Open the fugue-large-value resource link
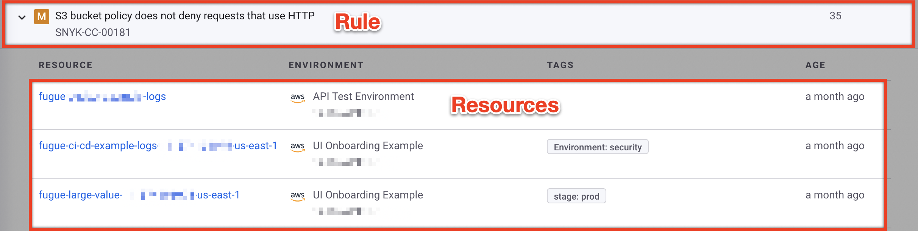This screenshot has height=231, width=918. 139,195
